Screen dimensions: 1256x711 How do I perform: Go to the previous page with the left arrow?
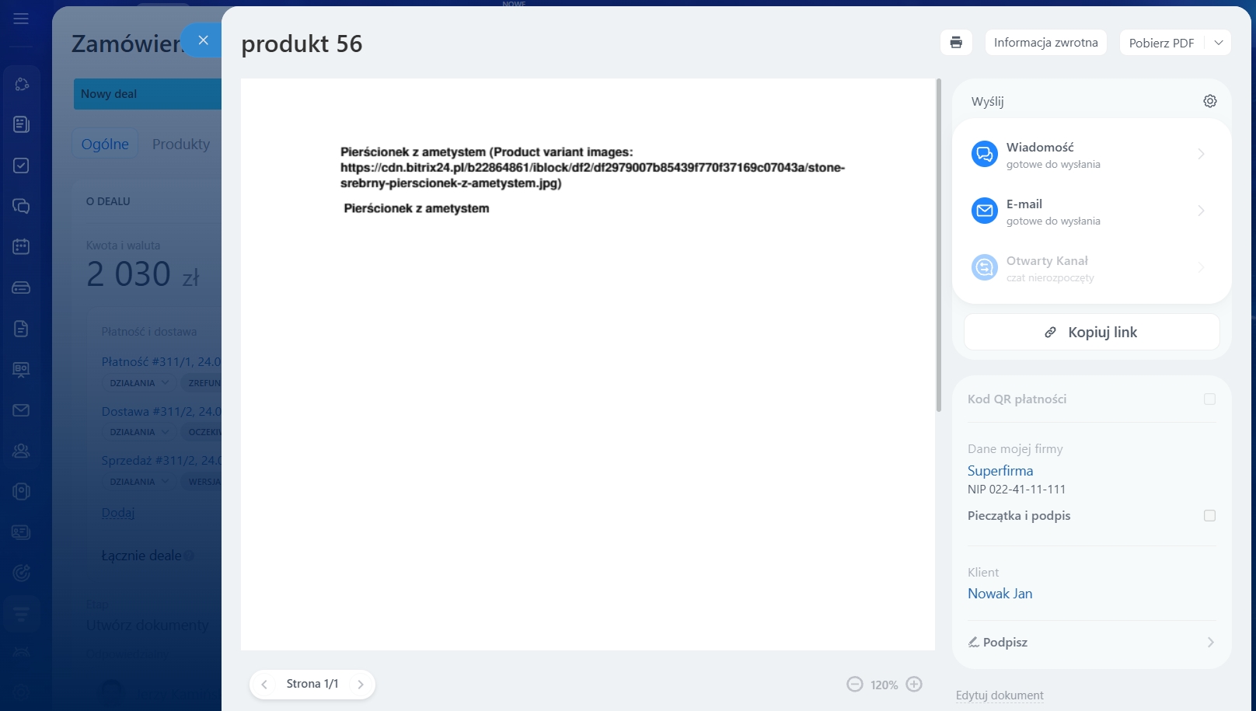click(x=264, y=685)
